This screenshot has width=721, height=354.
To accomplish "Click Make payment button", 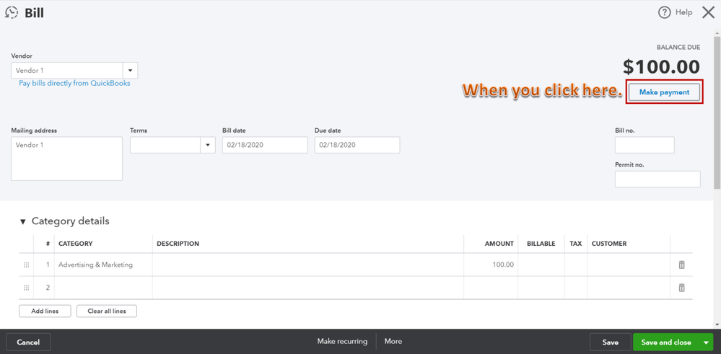I will tap(665, 92).
